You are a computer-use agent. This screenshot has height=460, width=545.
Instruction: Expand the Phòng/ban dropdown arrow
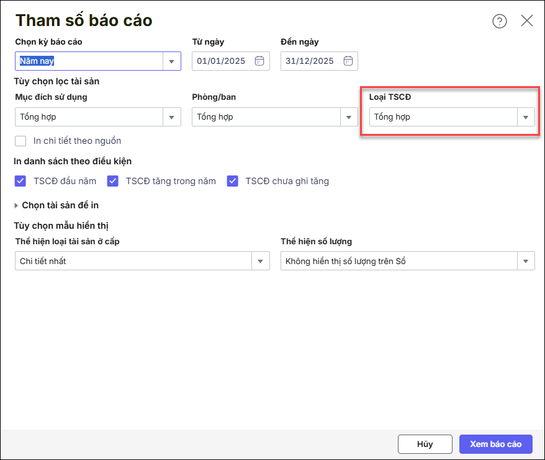tap(349, 117)
